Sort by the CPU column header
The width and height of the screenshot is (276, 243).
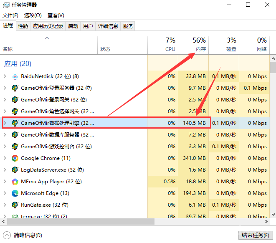pos(163,46)
